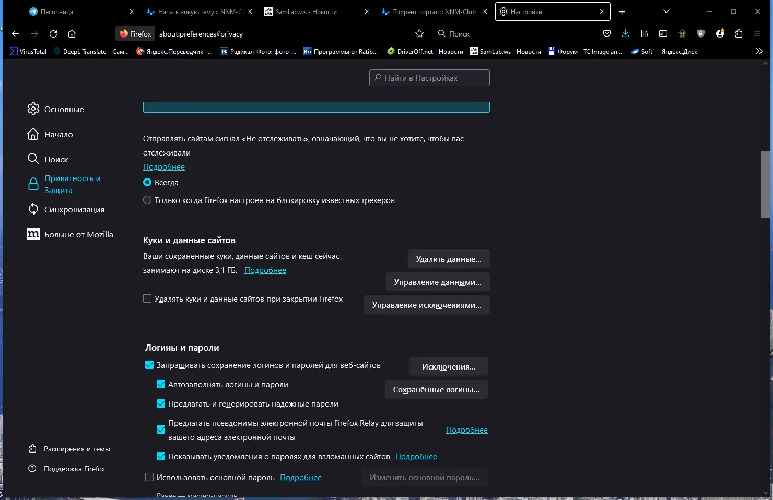The width and height of the screenshot is (773, 500).
Task: Select Приватность и Защита section
Action: pyautogui.click(x=65, y=184)
